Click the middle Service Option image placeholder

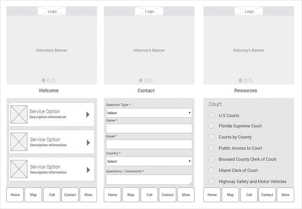(x=19, y=141)
